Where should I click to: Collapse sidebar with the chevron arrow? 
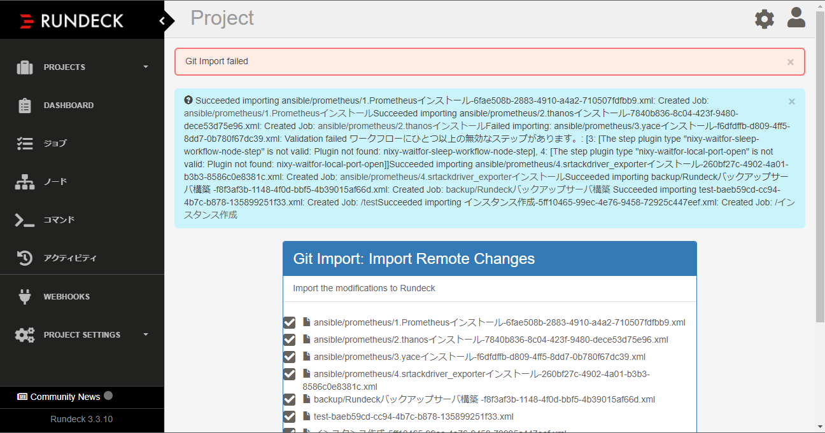(x=162, y=21)
